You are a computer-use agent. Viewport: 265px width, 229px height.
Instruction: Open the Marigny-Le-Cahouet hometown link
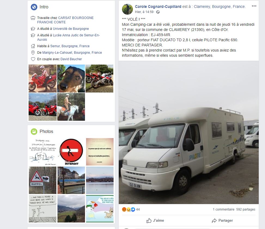point(72,53)
